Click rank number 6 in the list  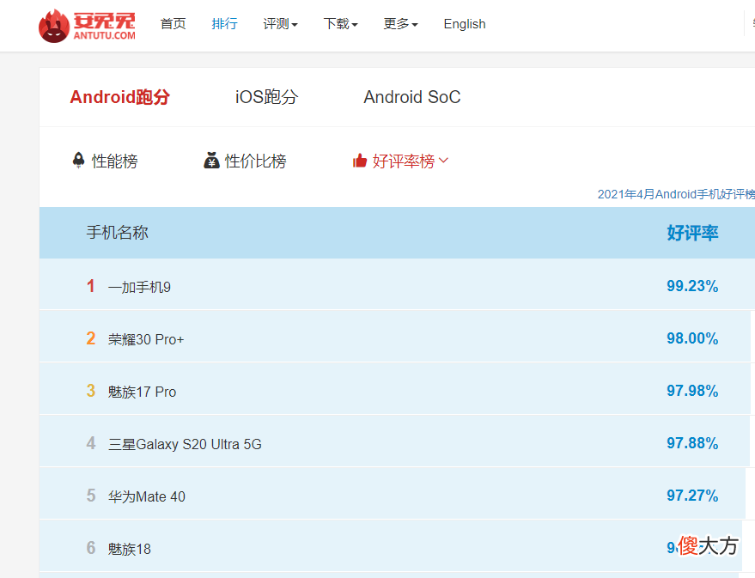coord(90,548)
